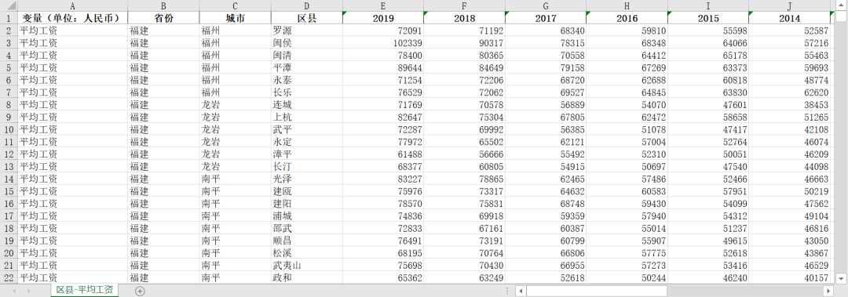Screen dimensions: 848x297
Task: Select the cell containing 武夷山
Action: point(307,265)
